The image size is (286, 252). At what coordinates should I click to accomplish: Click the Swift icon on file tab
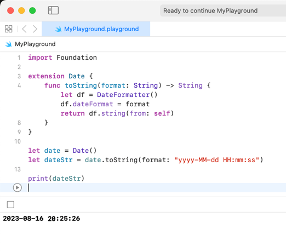58,29
